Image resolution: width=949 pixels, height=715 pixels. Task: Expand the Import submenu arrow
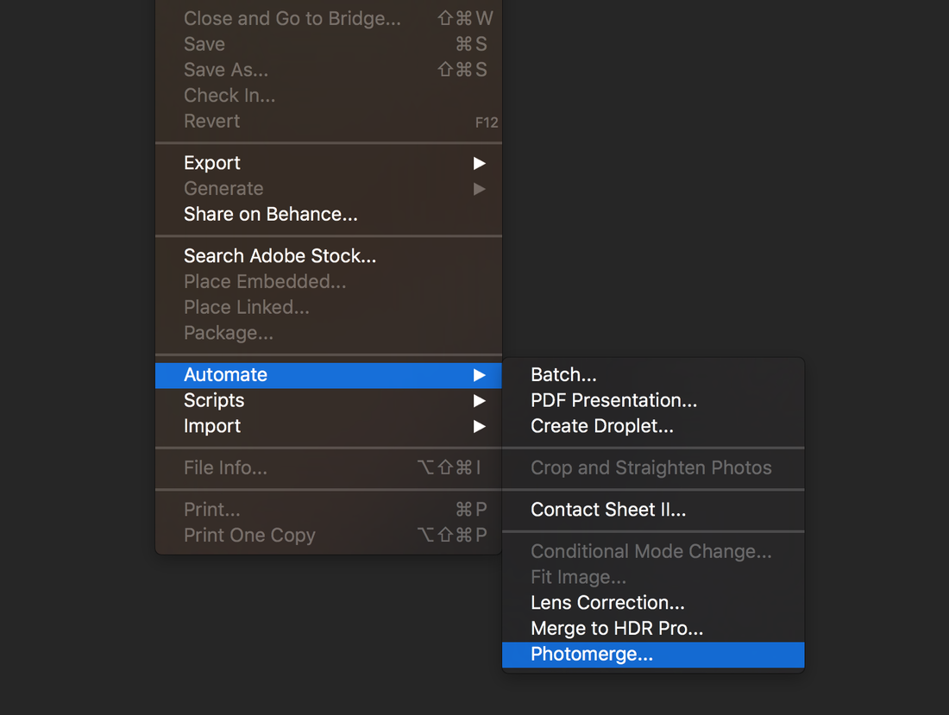480,427
